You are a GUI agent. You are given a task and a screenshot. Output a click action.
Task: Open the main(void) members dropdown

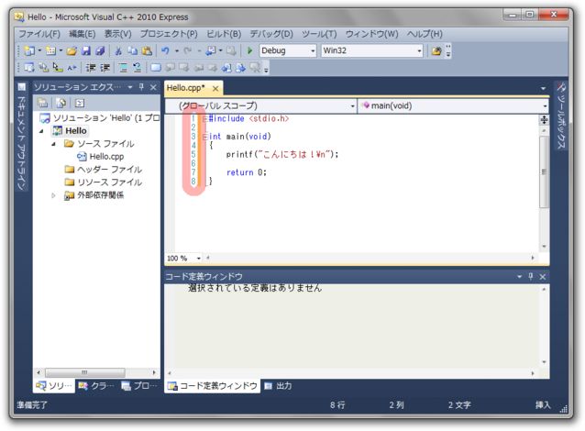pyautogui.click(x=453, y=106)
